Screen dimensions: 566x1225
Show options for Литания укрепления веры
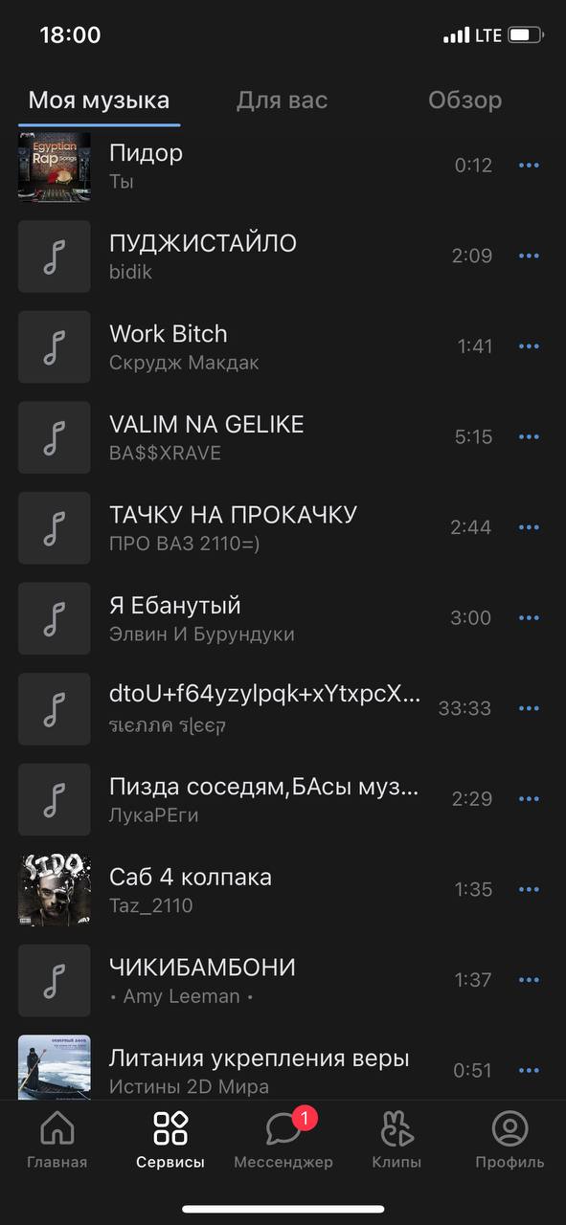(x=529, y=1071)
